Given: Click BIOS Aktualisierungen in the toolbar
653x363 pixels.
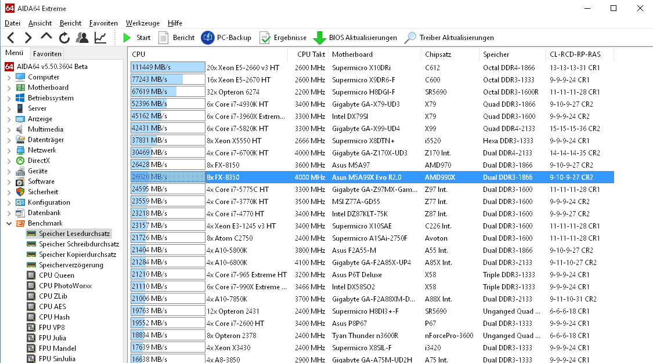Looking at the screenshot, I should point(355,38).
